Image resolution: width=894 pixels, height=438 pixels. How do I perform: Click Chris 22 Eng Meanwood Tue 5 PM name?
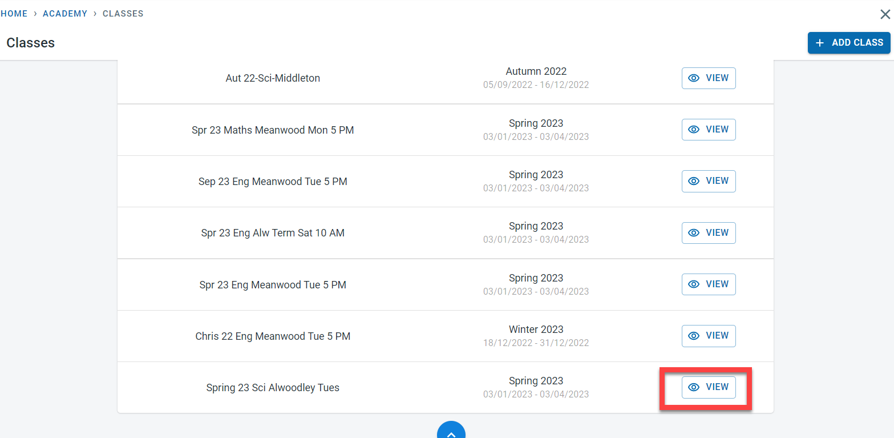[273, 336]
